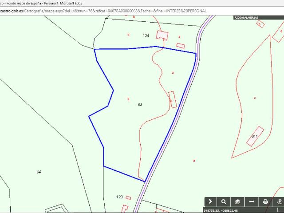Select parcel number 124 on the map
Screen dimensions: 284x213
146,35
